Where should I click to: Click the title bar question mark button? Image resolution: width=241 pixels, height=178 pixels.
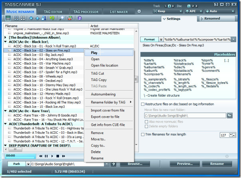pos(216,4)
